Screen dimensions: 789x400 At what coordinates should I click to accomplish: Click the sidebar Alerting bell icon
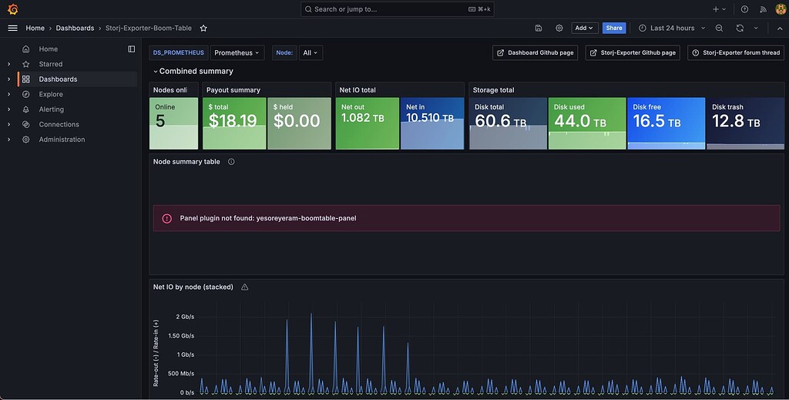click(26, 109)
